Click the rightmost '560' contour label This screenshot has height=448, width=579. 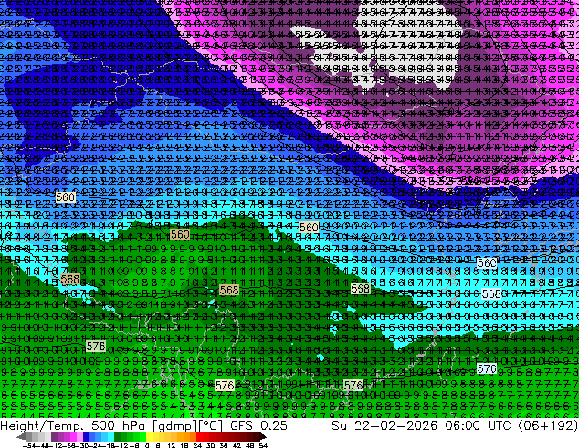(x=487, y=262)
